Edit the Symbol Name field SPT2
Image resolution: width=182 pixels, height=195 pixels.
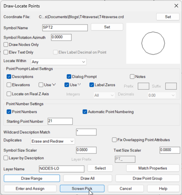pyautogui.click(x=65, y=28)
